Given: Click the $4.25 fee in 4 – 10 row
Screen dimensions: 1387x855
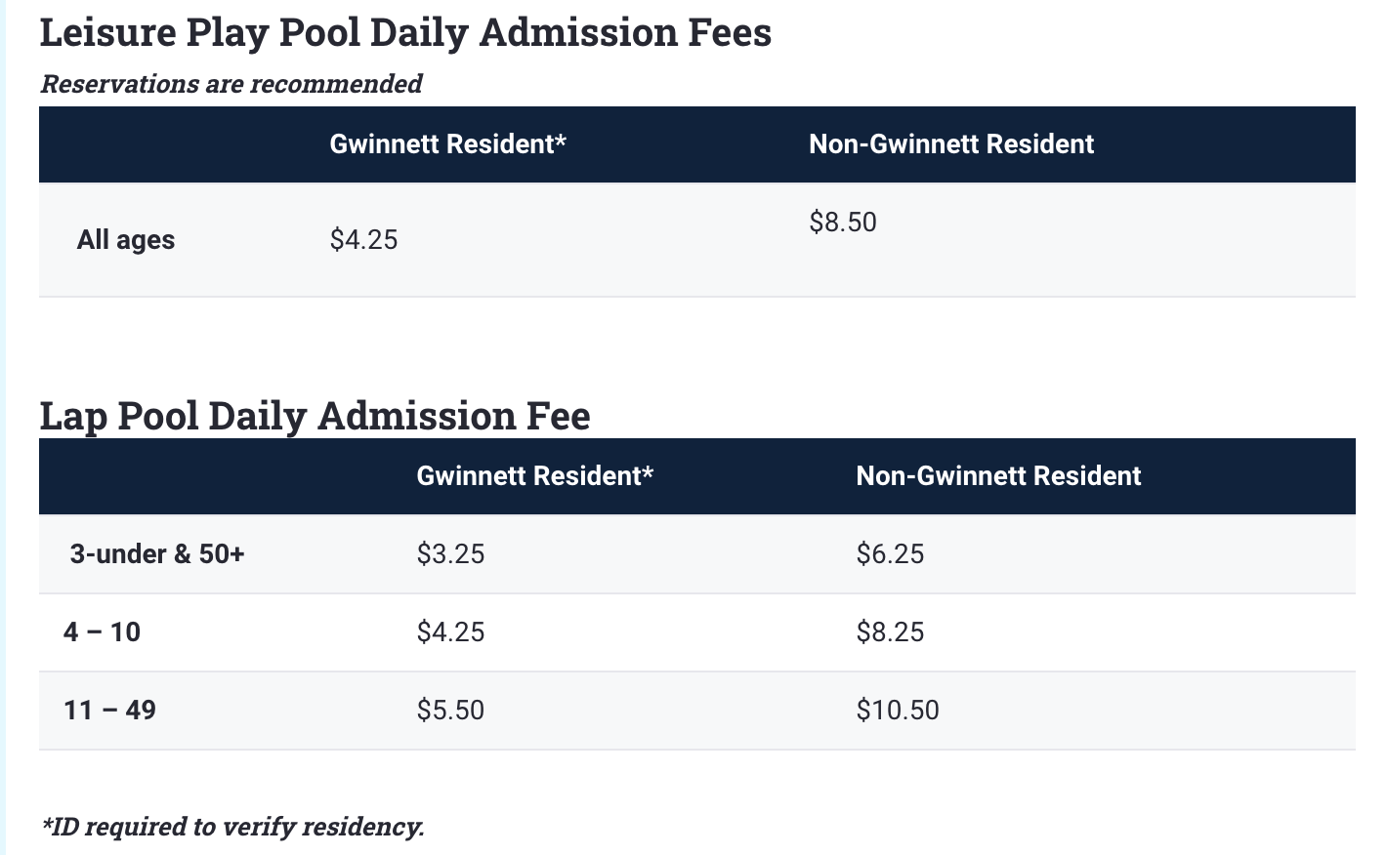Looking at the screenshot, I should pyautogui.click(x=450, y=632).
